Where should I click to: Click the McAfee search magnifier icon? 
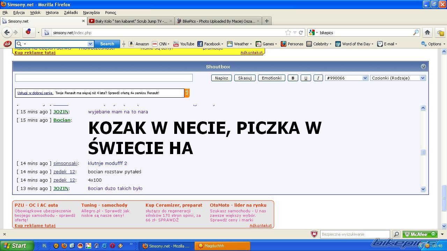[x=396, y=234]
